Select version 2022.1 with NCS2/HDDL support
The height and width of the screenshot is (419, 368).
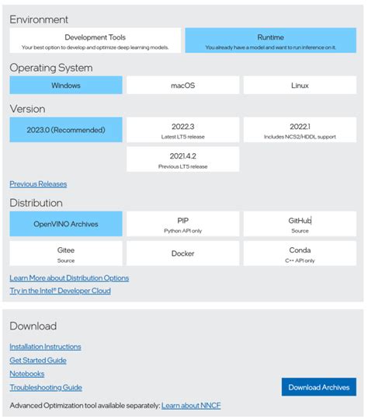[300, 130]
